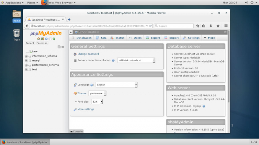259x145 pixels.
Task: Open the Export tab
Action: (152, 38)
